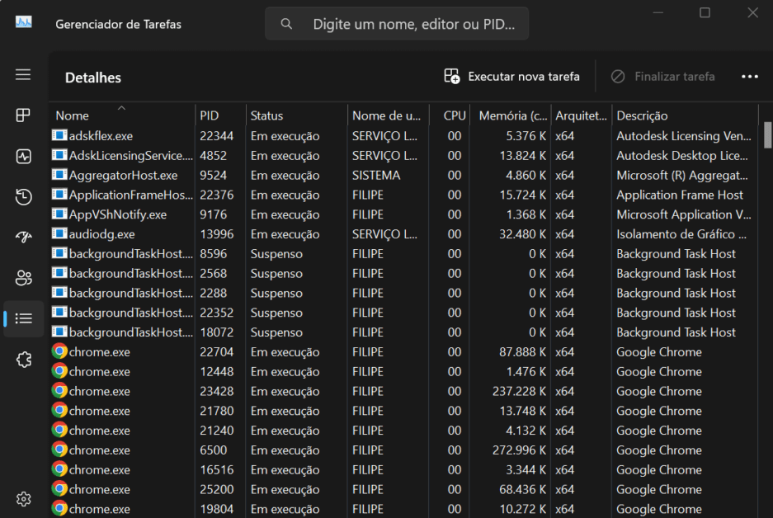Open the Startup apps page icon
Viewport: 773px width, 518px height.
23,237
